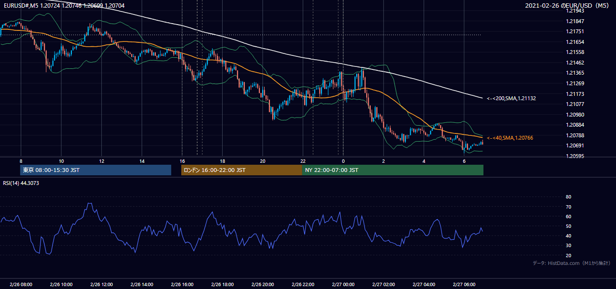
Task: Click price axis label 1.20884
Action: (575, 125)
